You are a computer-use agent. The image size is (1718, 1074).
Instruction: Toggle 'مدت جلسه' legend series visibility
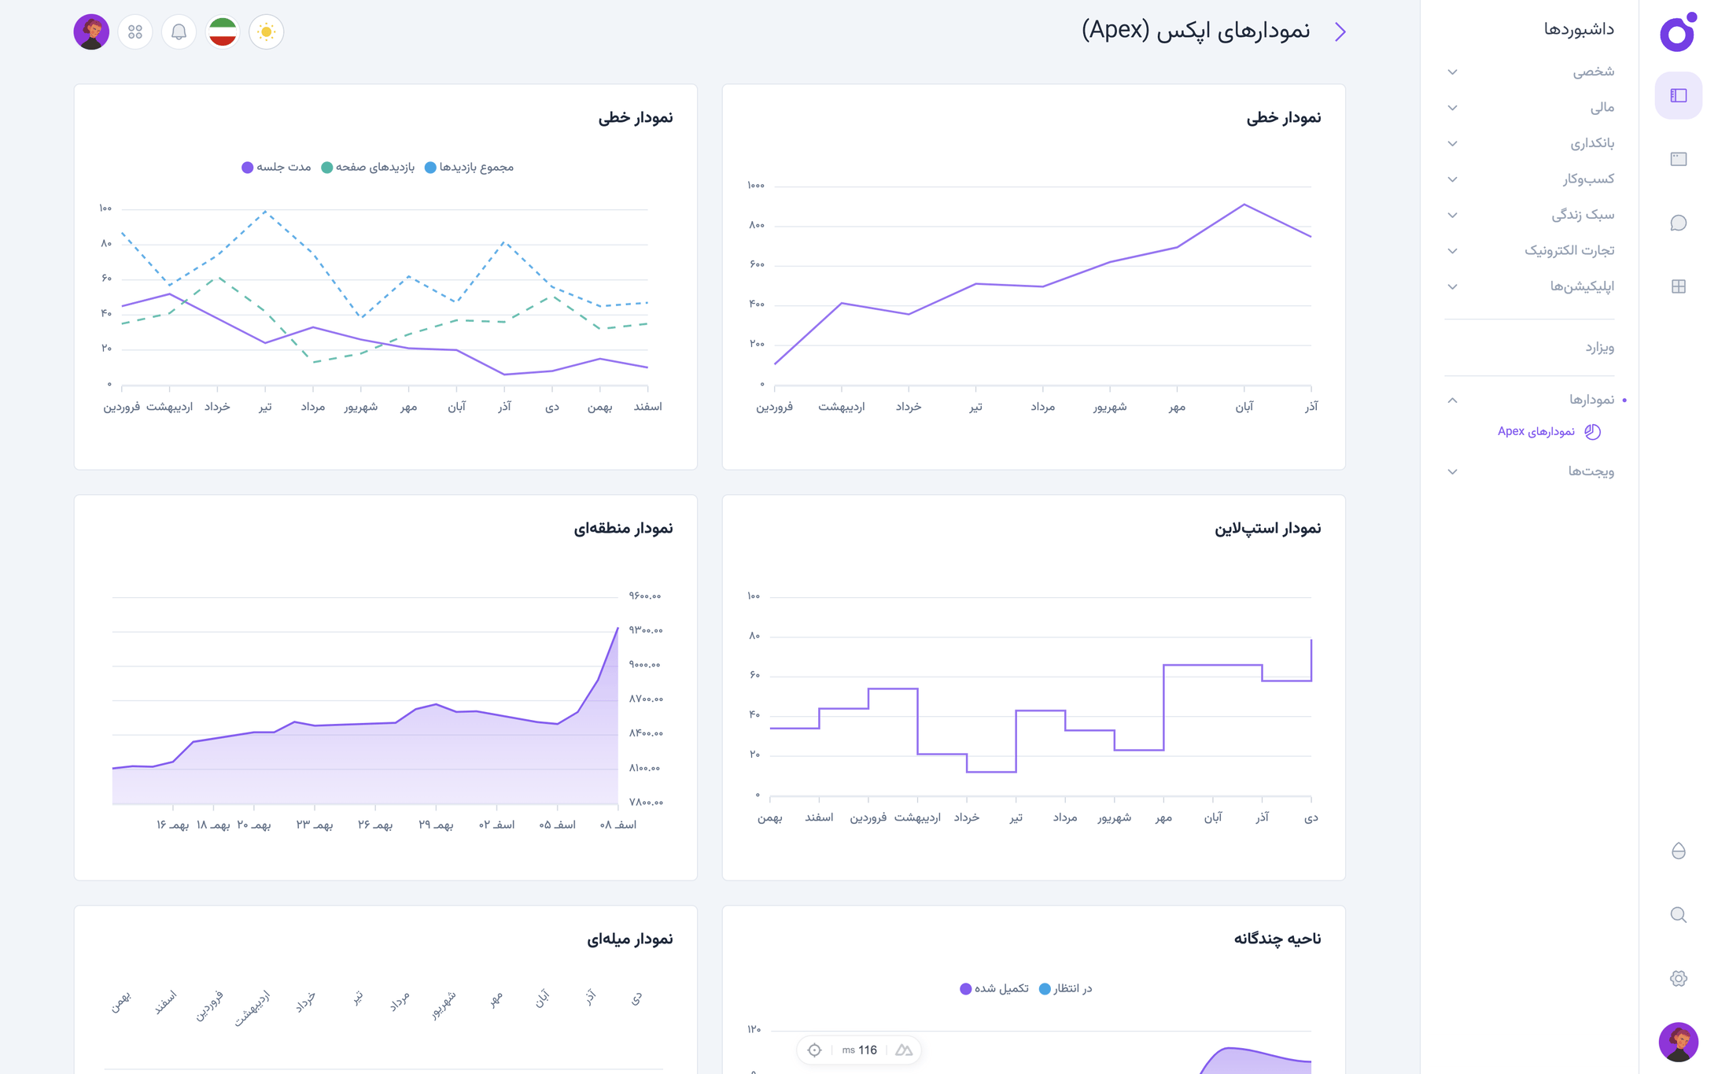click(x=276, y=167)
